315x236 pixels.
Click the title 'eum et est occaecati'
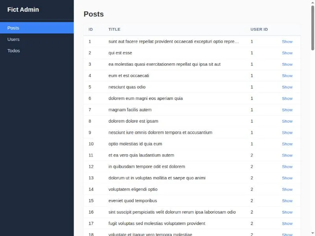point(129,76)
